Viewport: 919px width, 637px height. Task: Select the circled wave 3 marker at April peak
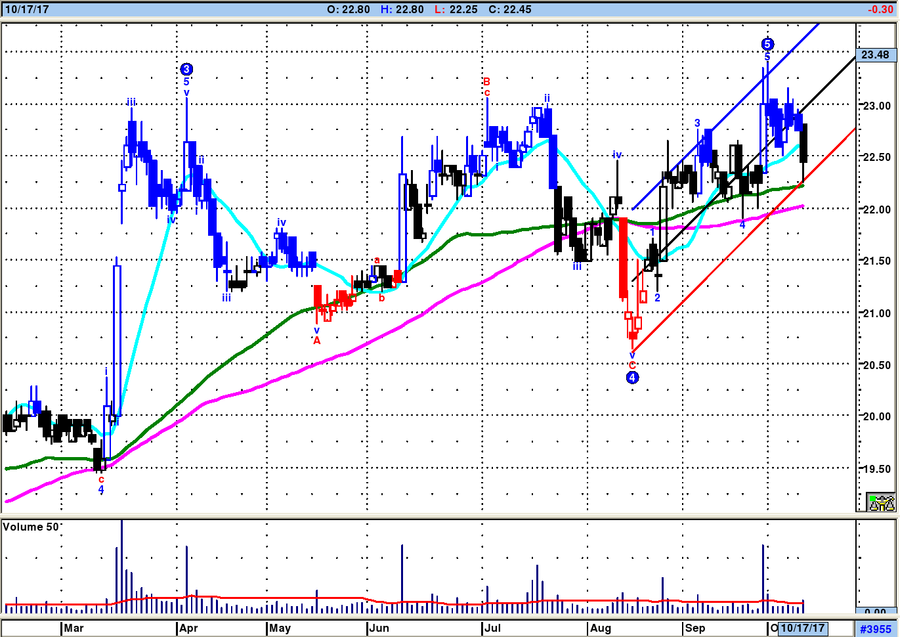(186, 69)
